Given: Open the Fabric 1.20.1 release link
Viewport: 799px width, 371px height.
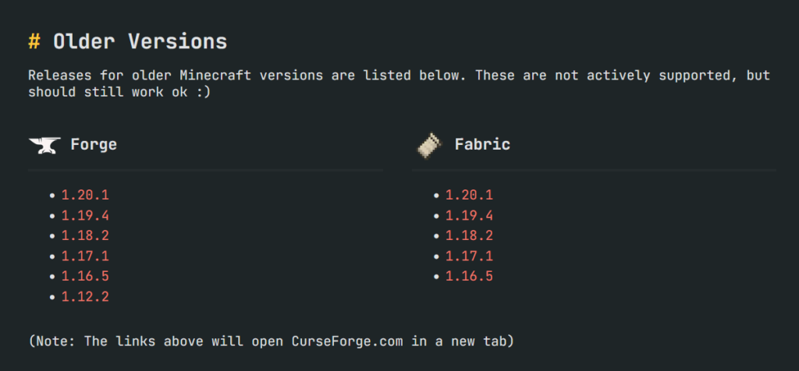Looking at the screenshot, I should [469, 195].
